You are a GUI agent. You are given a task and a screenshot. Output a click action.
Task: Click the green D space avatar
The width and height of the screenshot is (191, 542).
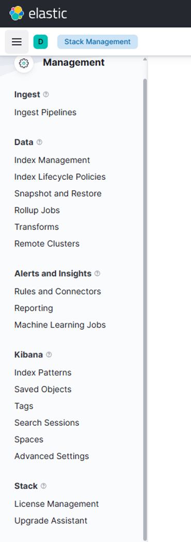click(x=40, y=42)
